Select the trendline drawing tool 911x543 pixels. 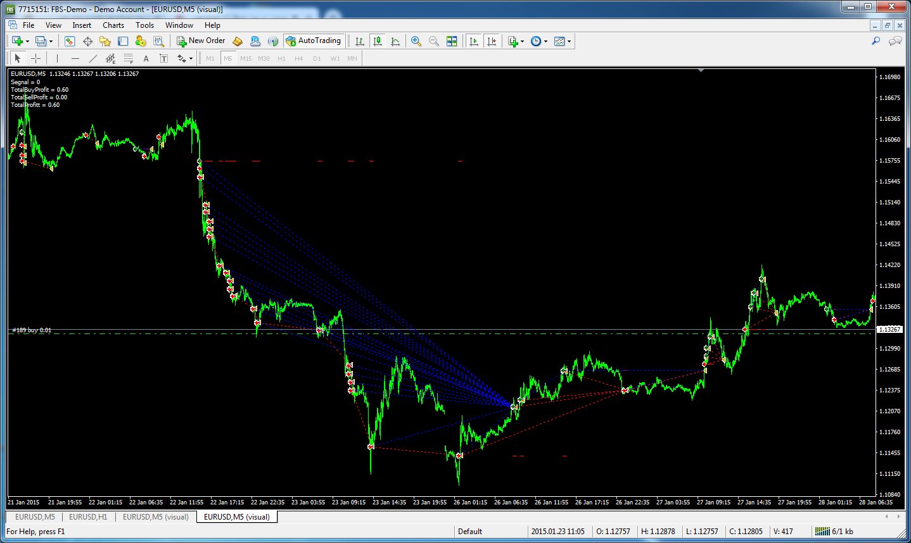coord(93,58)
